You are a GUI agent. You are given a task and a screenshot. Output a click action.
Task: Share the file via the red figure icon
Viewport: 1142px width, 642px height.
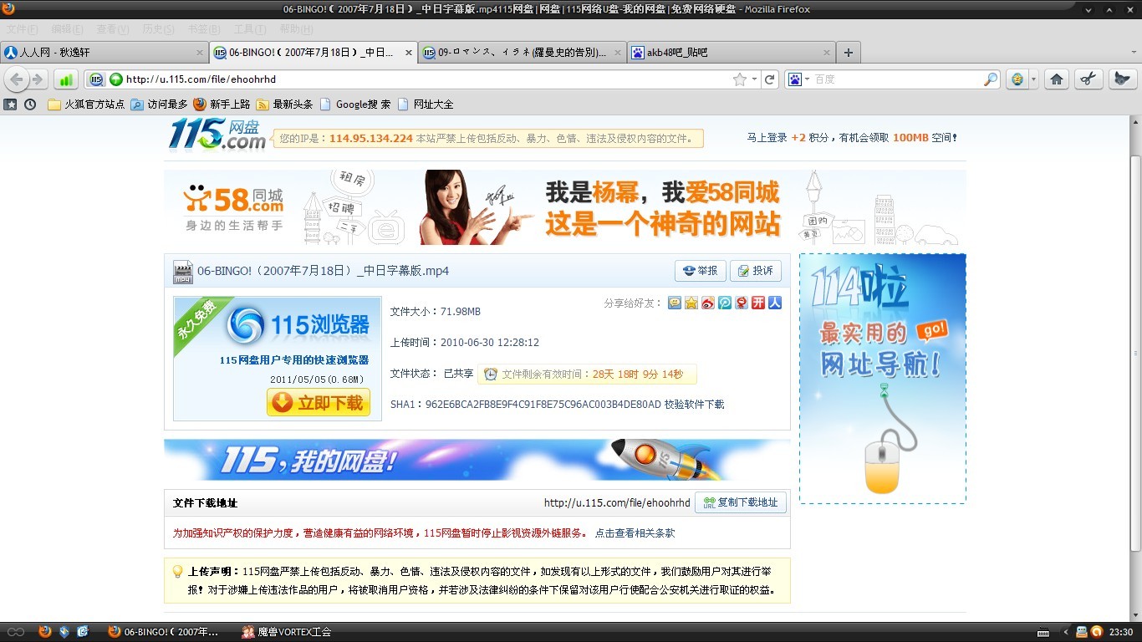(x=742, y=303)
